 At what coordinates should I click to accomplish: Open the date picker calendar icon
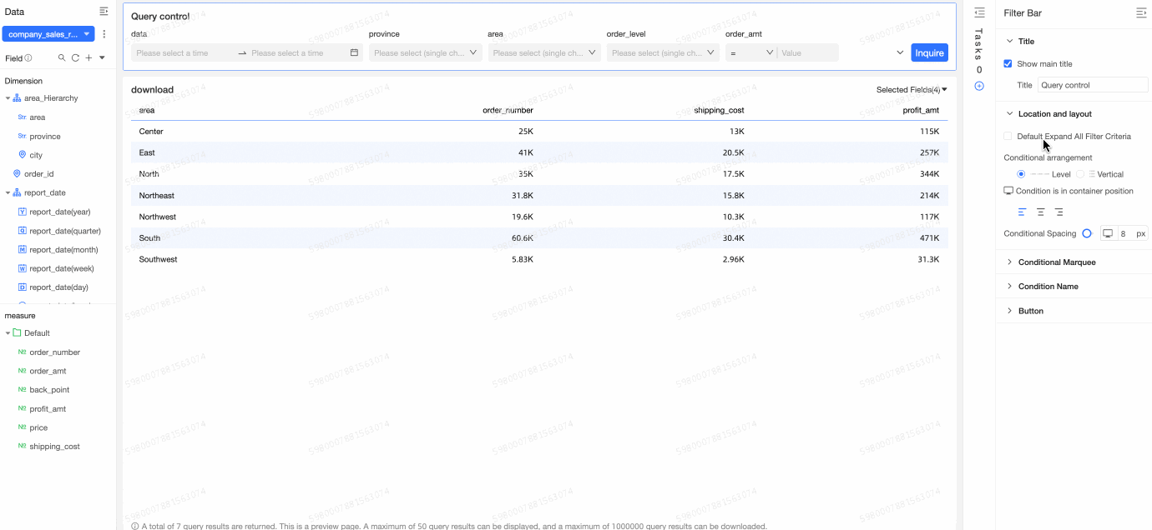(354, 52)
